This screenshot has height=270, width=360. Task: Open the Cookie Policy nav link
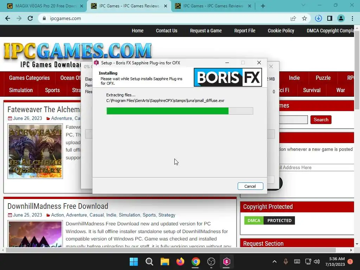[x=281, y=31]
